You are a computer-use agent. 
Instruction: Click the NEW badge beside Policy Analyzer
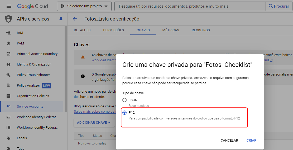coord(46,86)
